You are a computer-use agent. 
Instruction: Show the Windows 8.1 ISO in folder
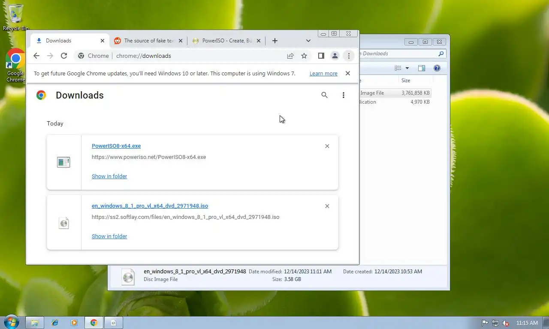(109, 236)
